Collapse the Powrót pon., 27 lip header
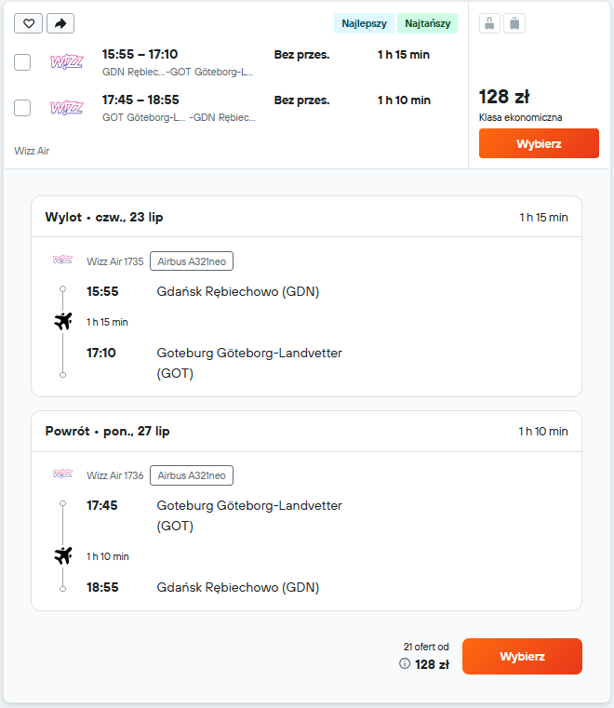 point(307,431)
